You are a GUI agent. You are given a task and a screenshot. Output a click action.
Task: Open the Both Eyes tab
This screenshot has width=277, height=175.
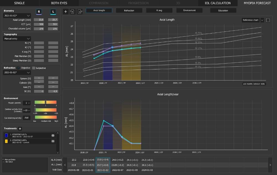click(x=59, y=3)
